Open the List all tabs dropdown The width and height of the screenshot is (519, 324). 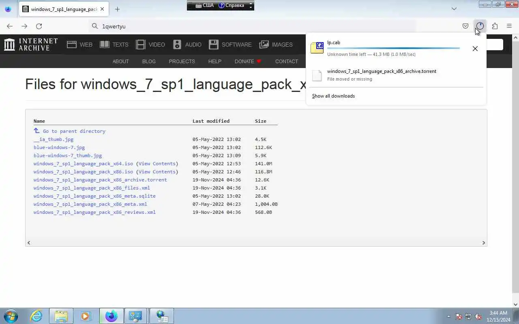pyautogui.click(x=454, y=9)
